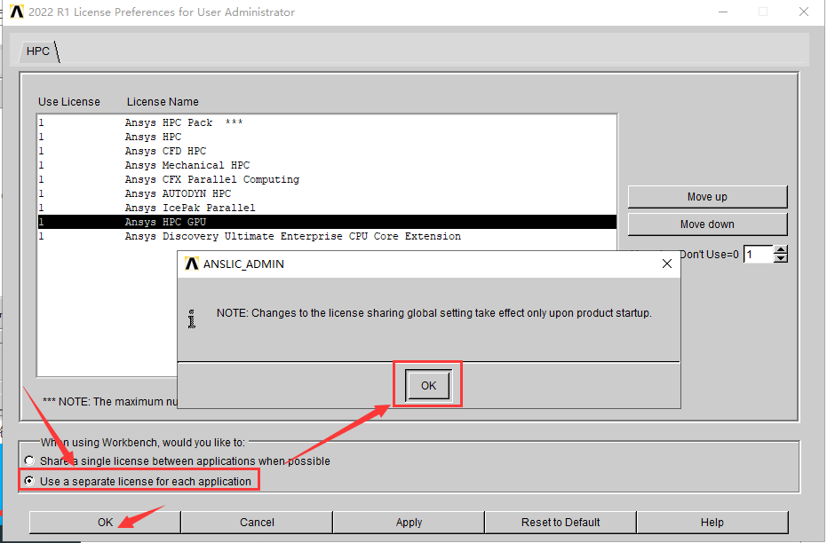Close the ANSLIC_ADMIN popup dialog
Screen dimensions: 827x543
[667, 264]
